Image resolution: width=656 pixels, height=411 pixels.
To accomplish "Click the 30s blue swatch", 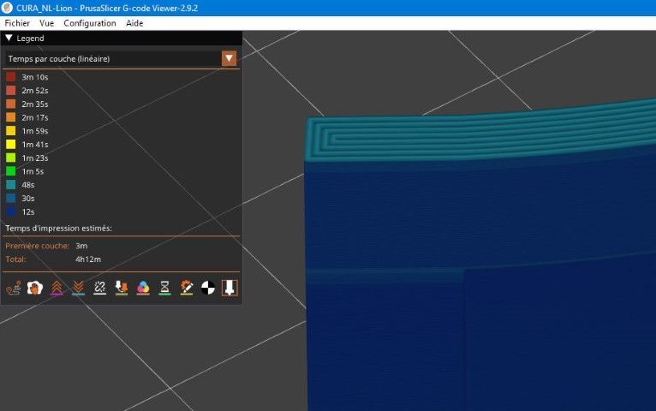I will [11, 198].
